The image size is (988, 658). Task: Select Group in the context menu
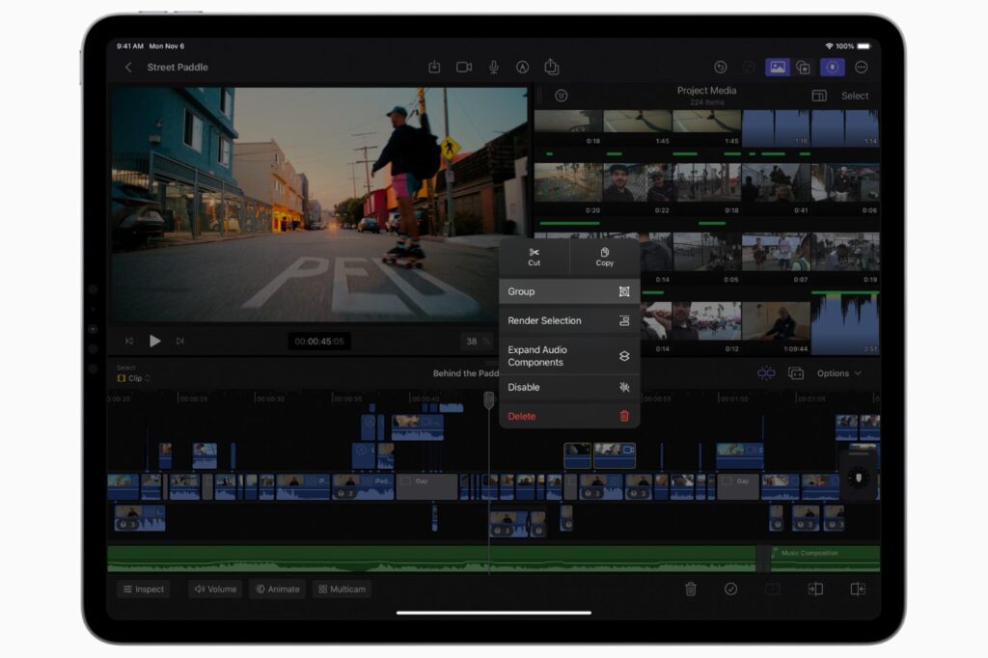point(569,291)
